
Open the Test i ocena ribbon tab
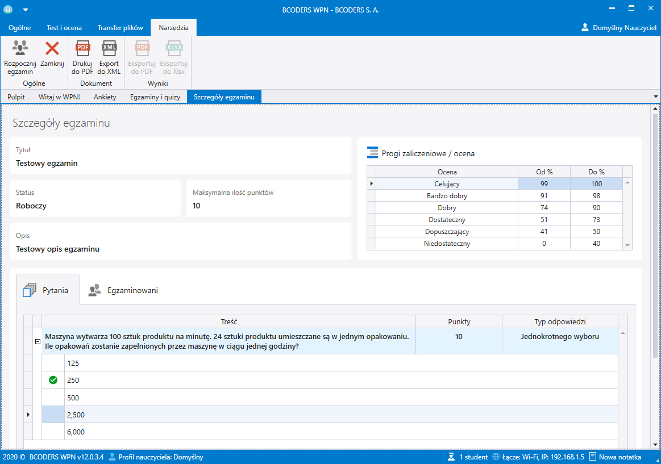(x=64, y=28)
